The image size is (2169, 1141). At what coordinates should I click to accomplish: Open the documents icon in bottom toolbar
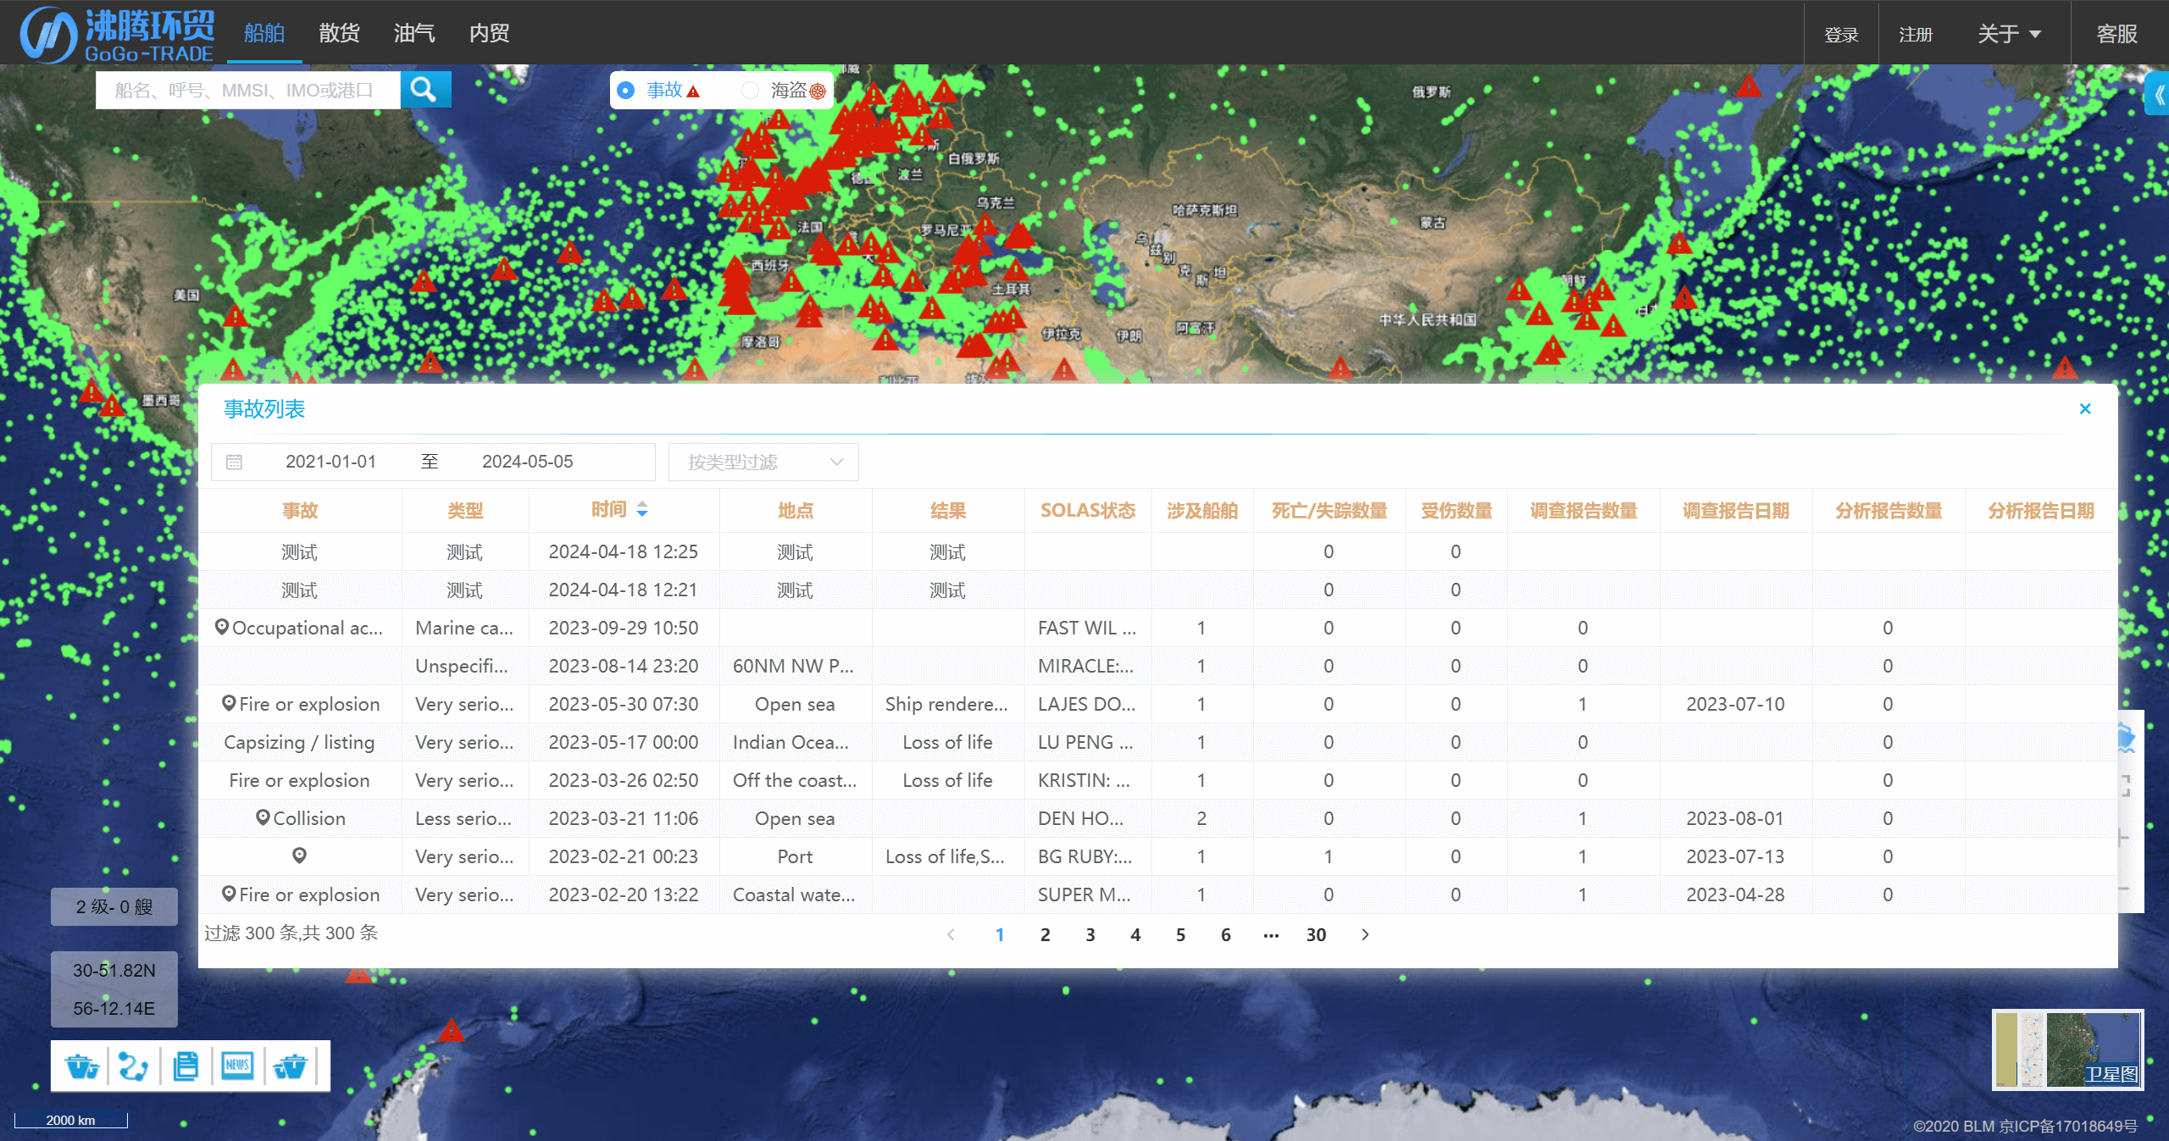point(186,1066)
